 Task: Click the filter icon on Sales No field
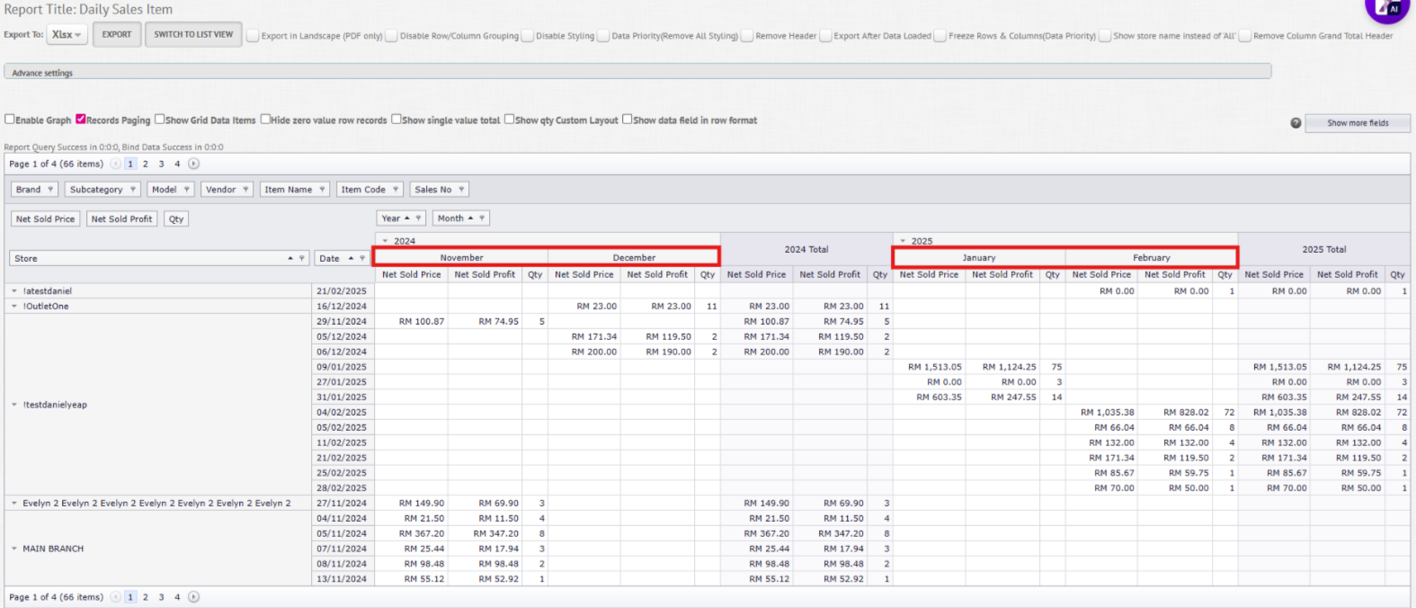pos(462,190)
